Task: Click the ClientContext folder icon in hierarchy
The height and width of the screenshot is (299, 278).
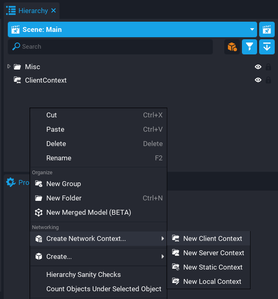Action: point(17,80)
